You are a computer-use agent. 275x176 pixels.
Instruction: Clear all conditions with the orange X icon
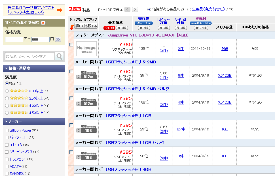[43, 23]
